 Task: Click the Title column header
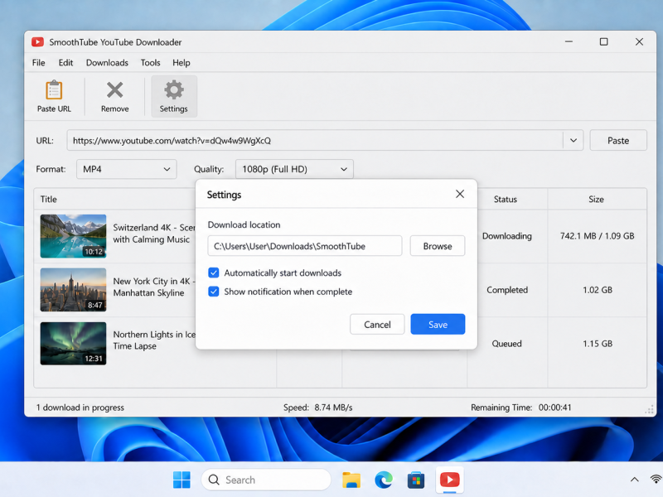tap(49, 199)
